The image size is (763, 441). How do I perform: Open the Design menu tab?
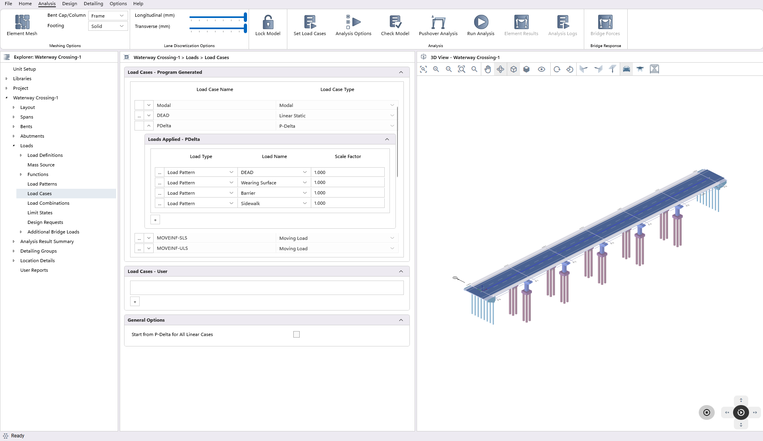(x=69, y=4)
